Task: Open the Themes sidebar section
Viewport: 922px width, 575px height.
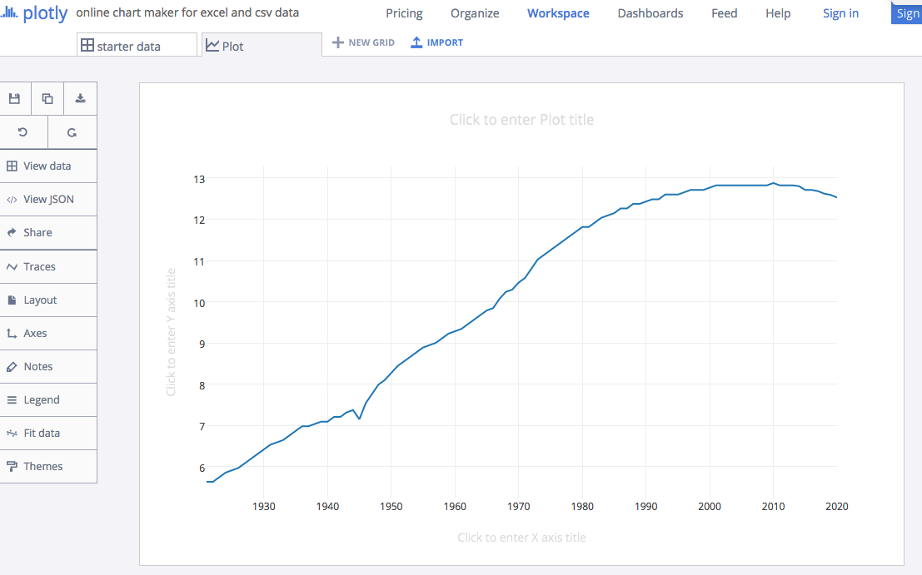Action: pos(42,466)
